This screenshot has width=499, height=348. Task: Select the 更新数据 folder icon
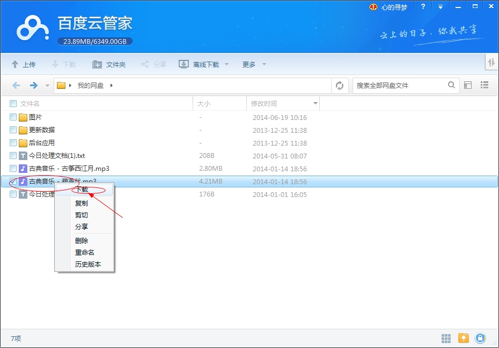[23, 130]
